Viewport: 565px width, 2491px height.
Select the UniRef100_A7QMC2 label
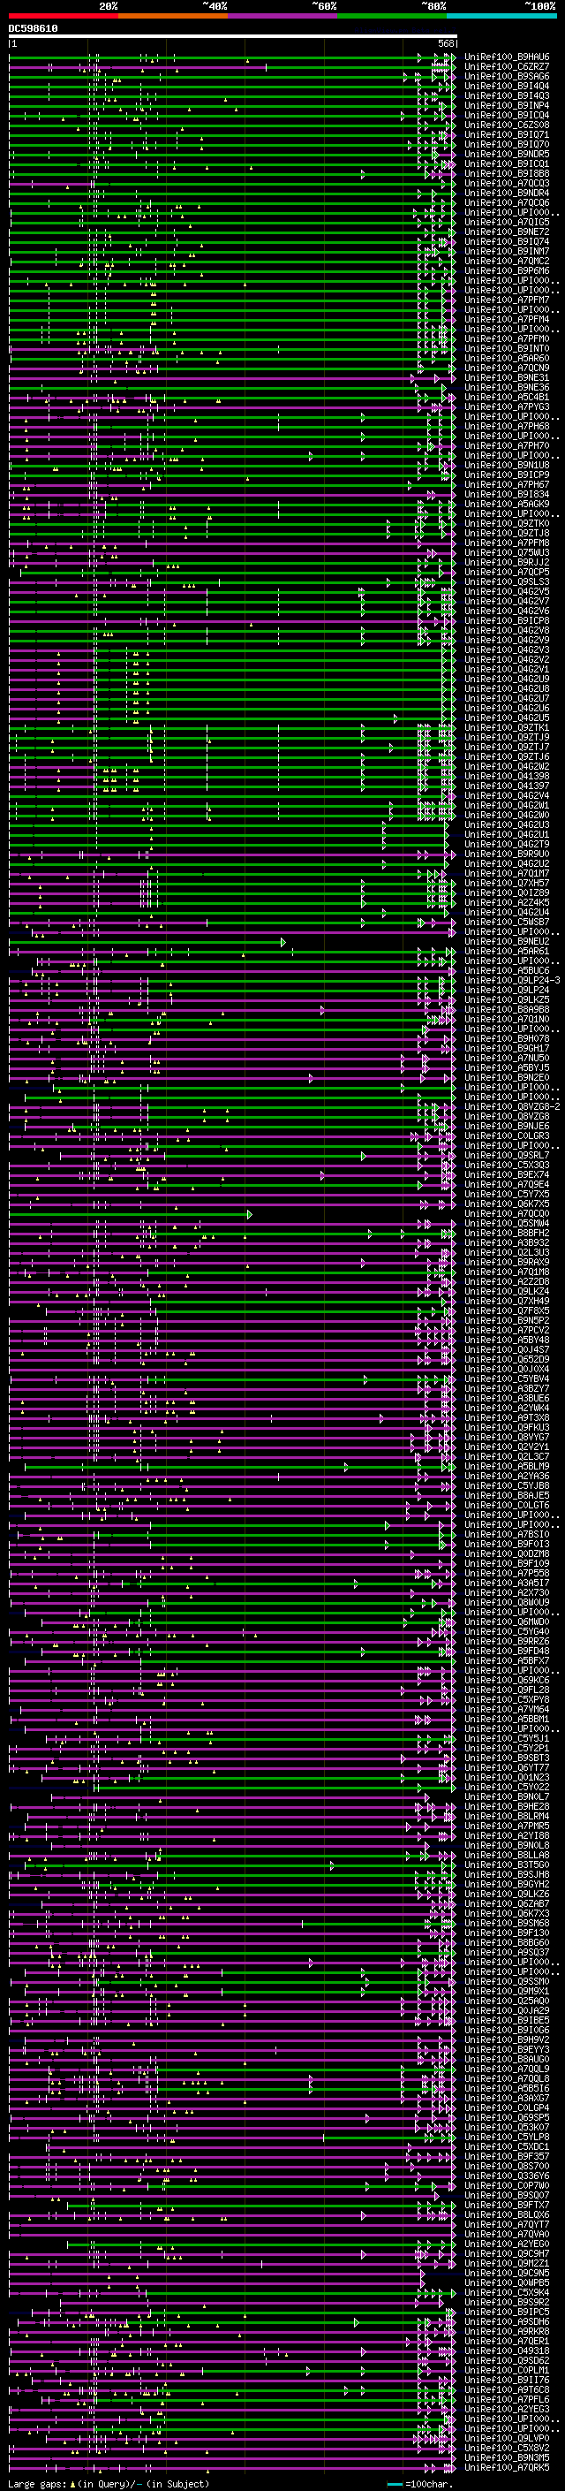tap(507, 261)
